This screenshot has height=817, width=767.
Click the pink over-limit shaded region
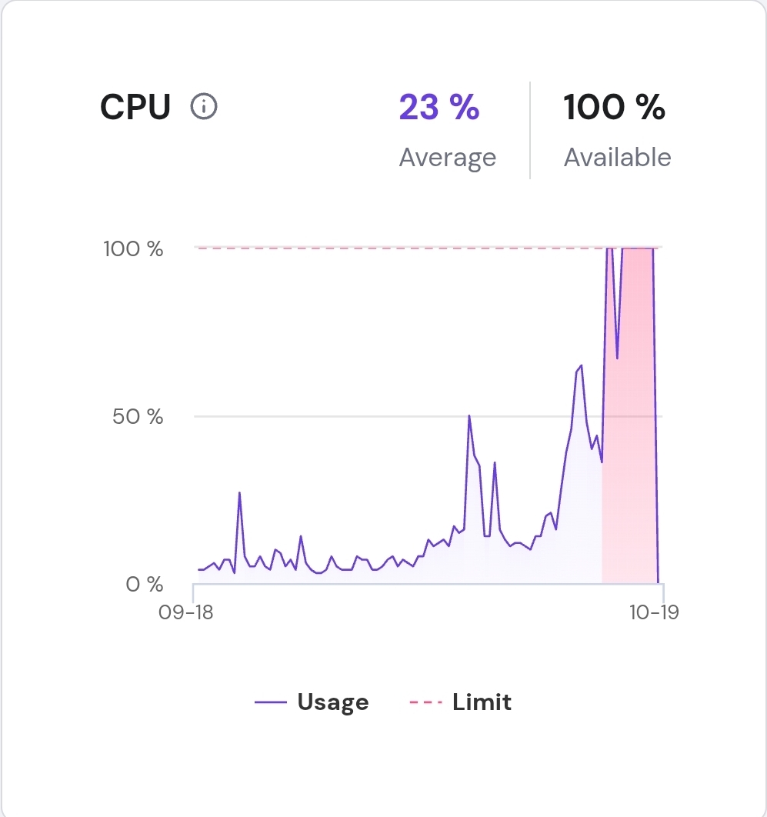[x=635, y=462]
